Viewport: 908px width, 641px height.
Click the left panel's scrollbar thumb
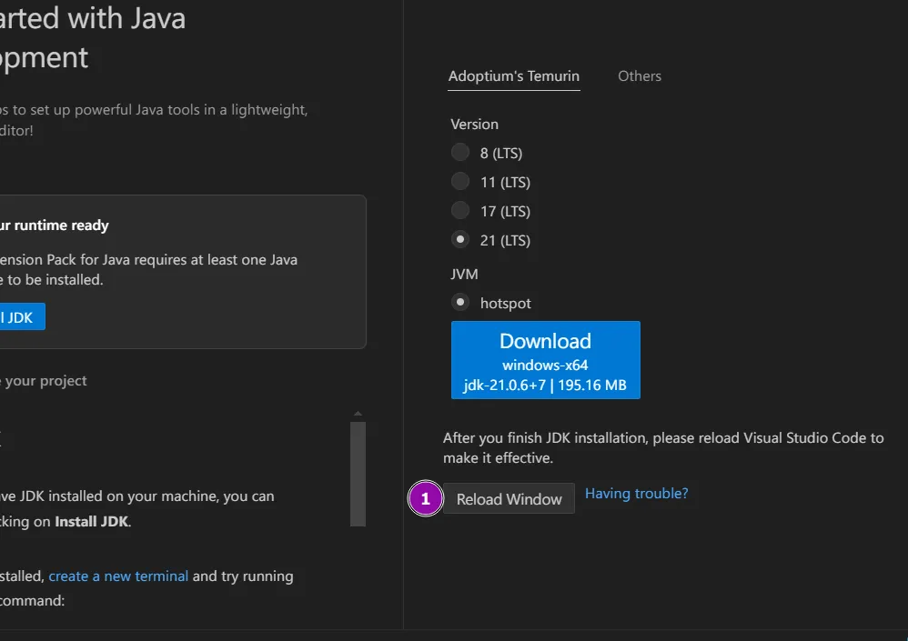[358, 473]
